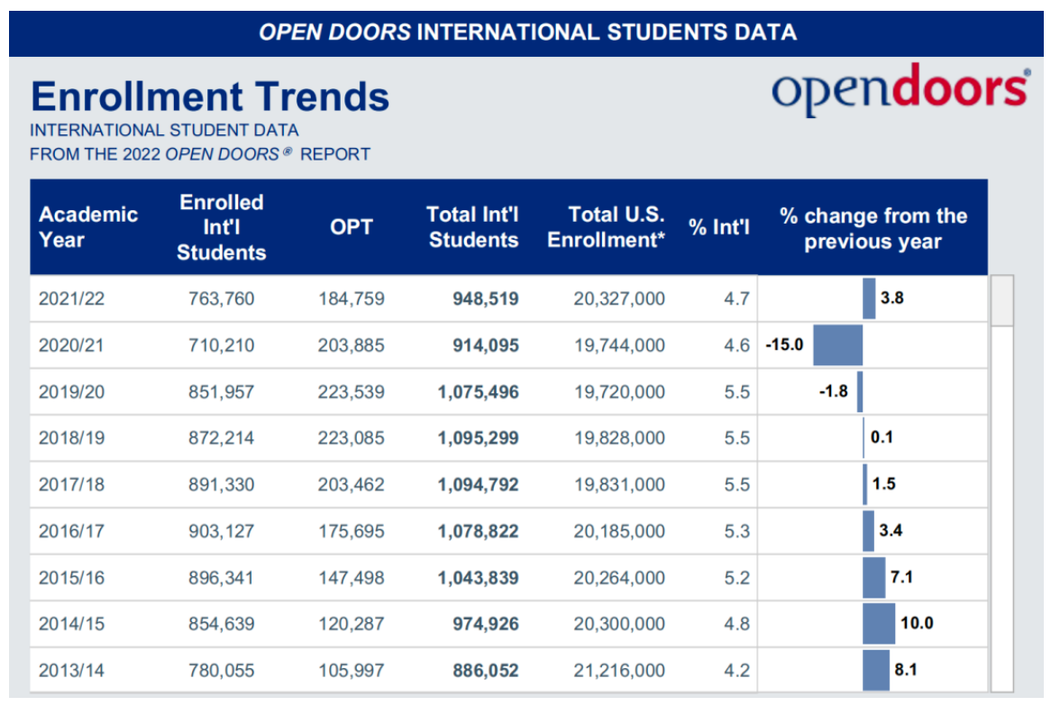Click the 21,216,000 U.S. enrollment cell

tap(619, 670)
